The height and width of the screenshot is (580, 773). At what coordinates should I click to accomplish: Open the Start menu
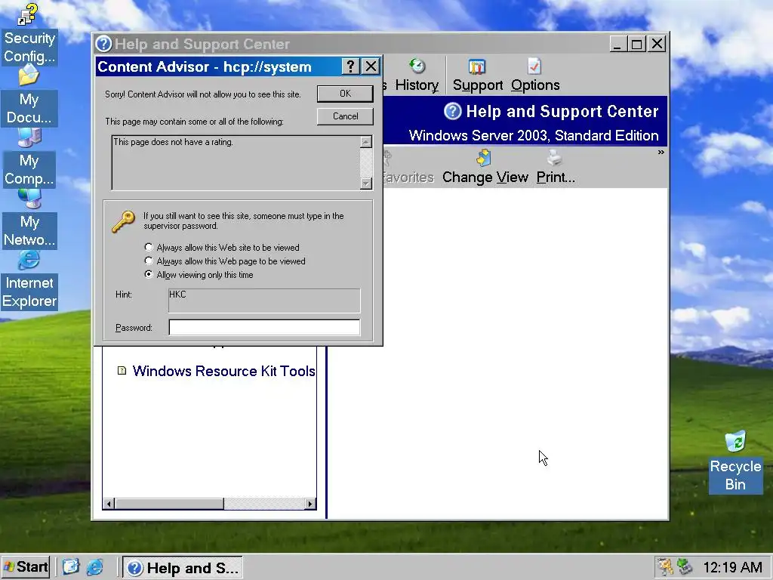pyautogui.click(x=26, y=566)
